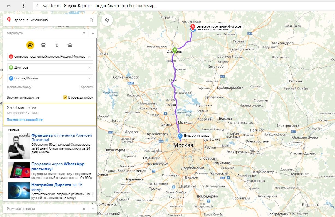The image size is (335, 217).
Task: Remove point Россия, Москва with its X
Action: (89, 78)
